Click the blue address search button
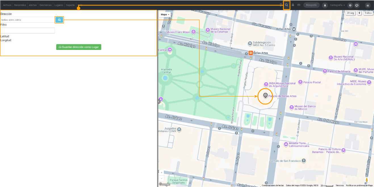Image resolution: width=374 pixels, height=187 pixels. point(59,20)
